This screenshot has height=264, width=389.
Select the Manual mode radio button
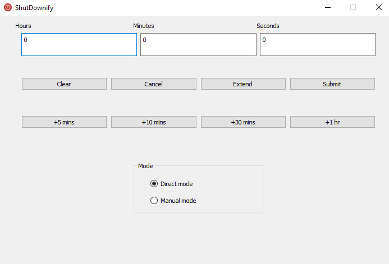(x=154, y=200)
